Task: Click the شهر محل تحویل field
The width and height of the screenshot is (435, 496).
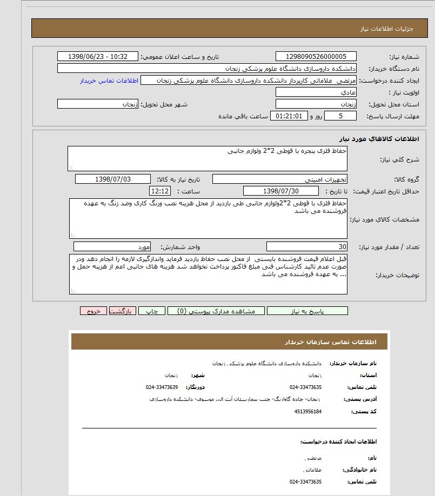Action: point(98,104)
